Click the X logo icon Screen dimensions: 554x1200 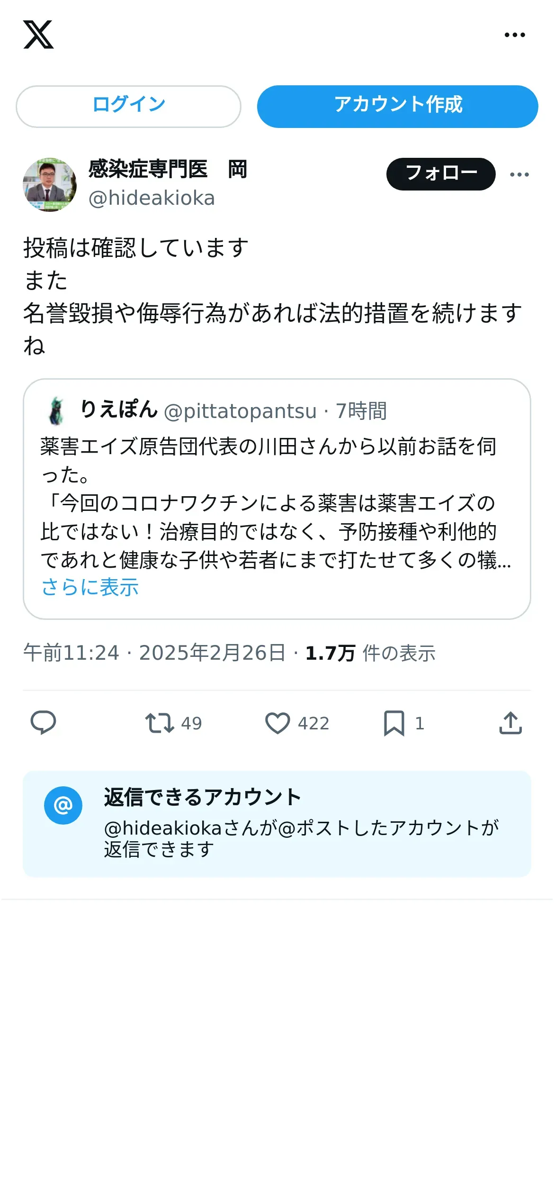click(38, 35)
